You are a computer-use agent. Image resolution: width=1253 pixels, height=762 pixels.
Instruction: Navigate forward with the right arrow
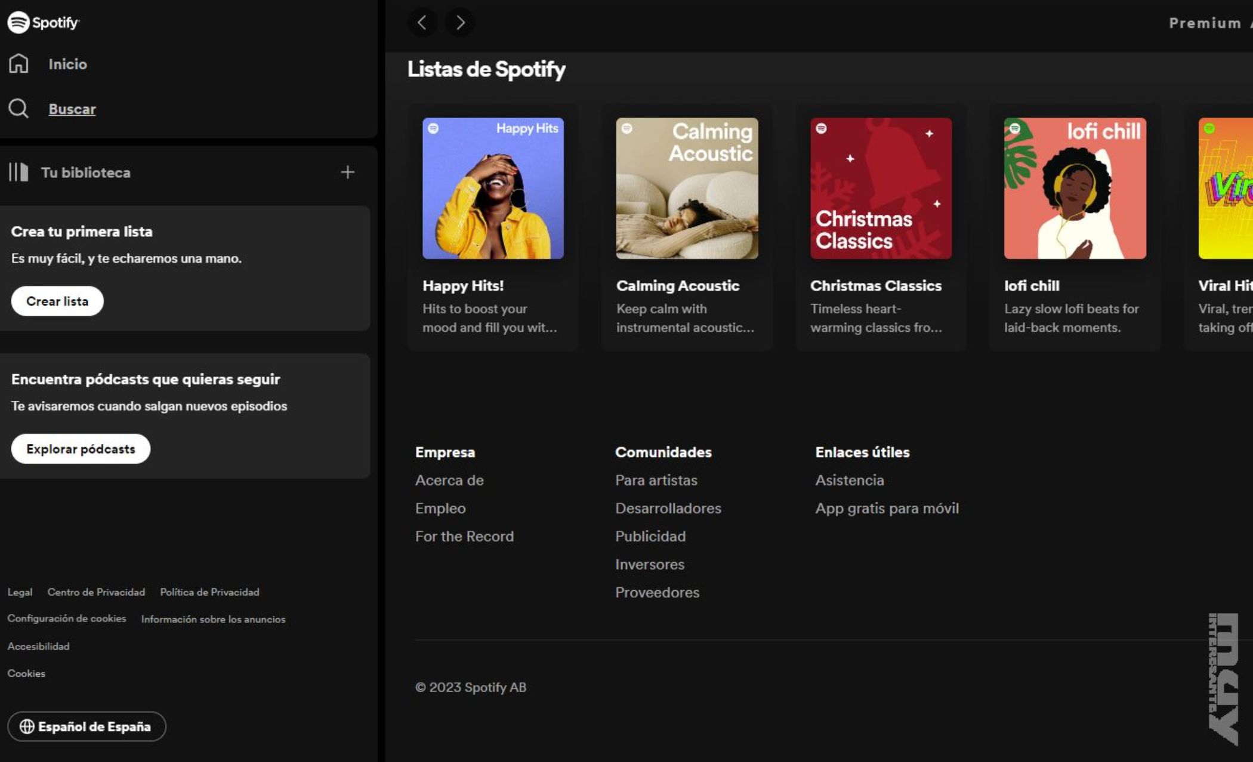point(459,23)
